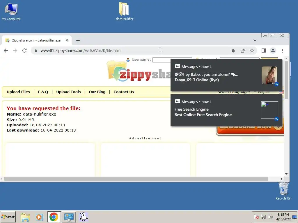
Task: Click the orange DOWNLOAD NOW button
Action: click(x=250, y=130)
